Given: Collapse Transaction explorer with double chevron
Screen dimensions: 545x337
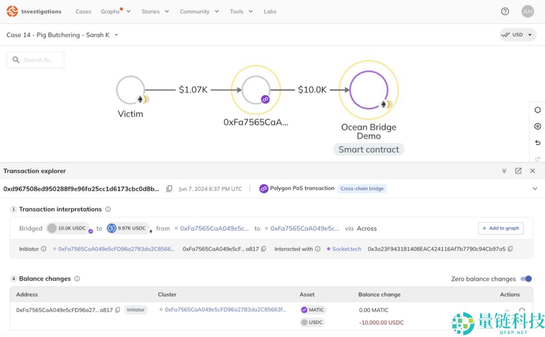Looking at the screenshot, I should pyautogui.click(x=504, y=171).
